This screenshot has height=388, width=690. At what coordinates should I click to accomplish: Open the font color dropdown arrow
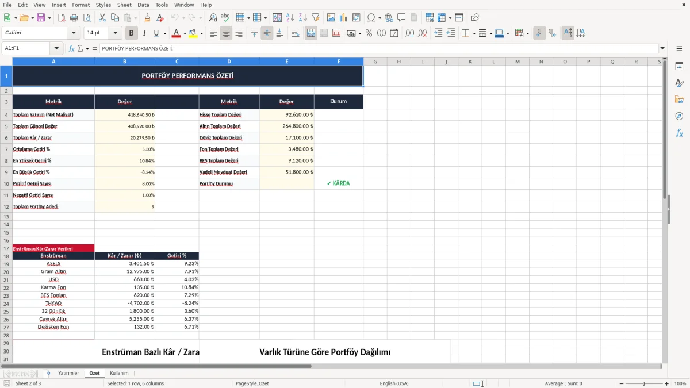click(x=185, y=33)
